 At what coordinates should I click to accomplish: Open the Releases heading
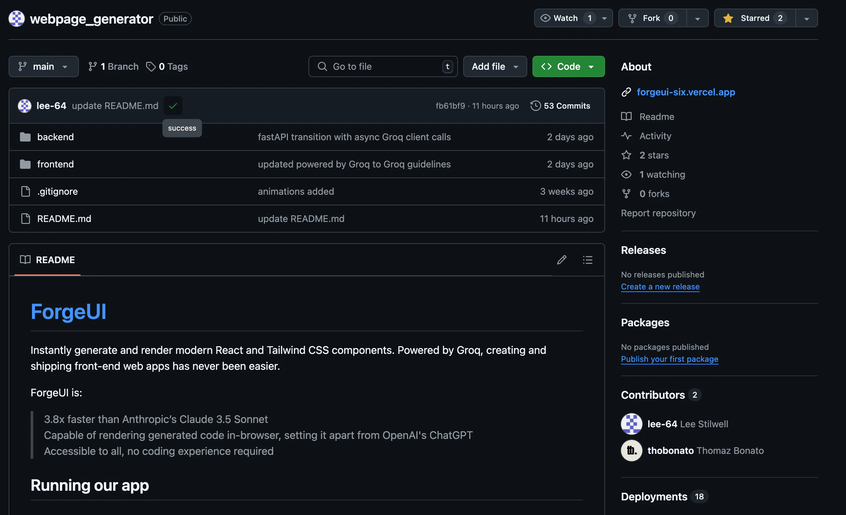point(643,250)
